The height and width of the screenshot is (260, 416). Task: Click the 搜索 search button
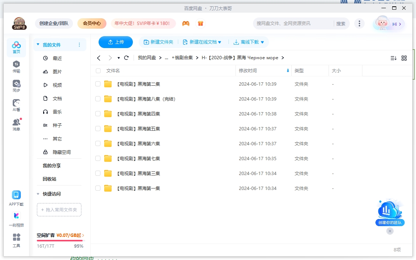[341, 23]
